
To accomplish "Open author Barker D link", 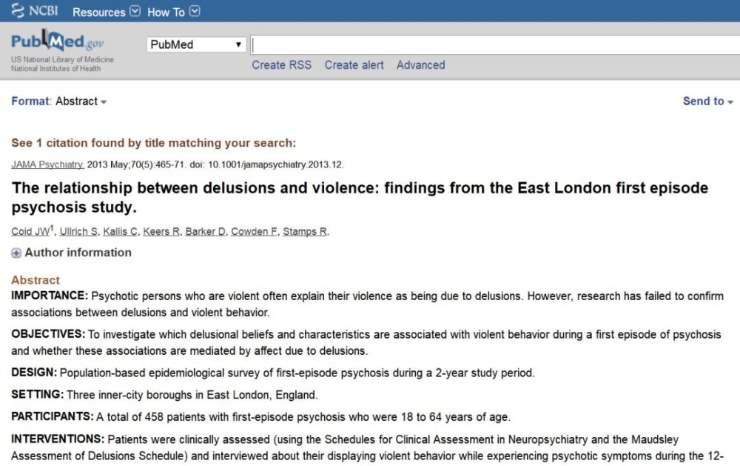I will (x=205, y=232).
